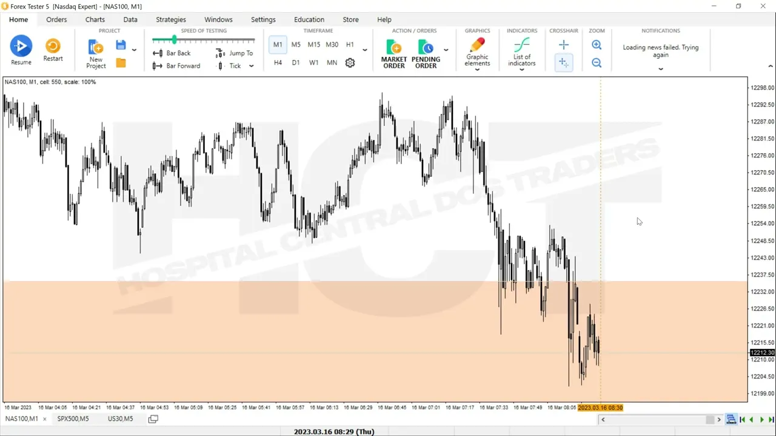Open timeframe settings gear
Viewport: 776px width, 436px height.
[350, 63]
